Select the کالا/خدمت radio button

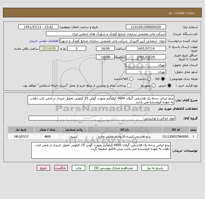131,79
